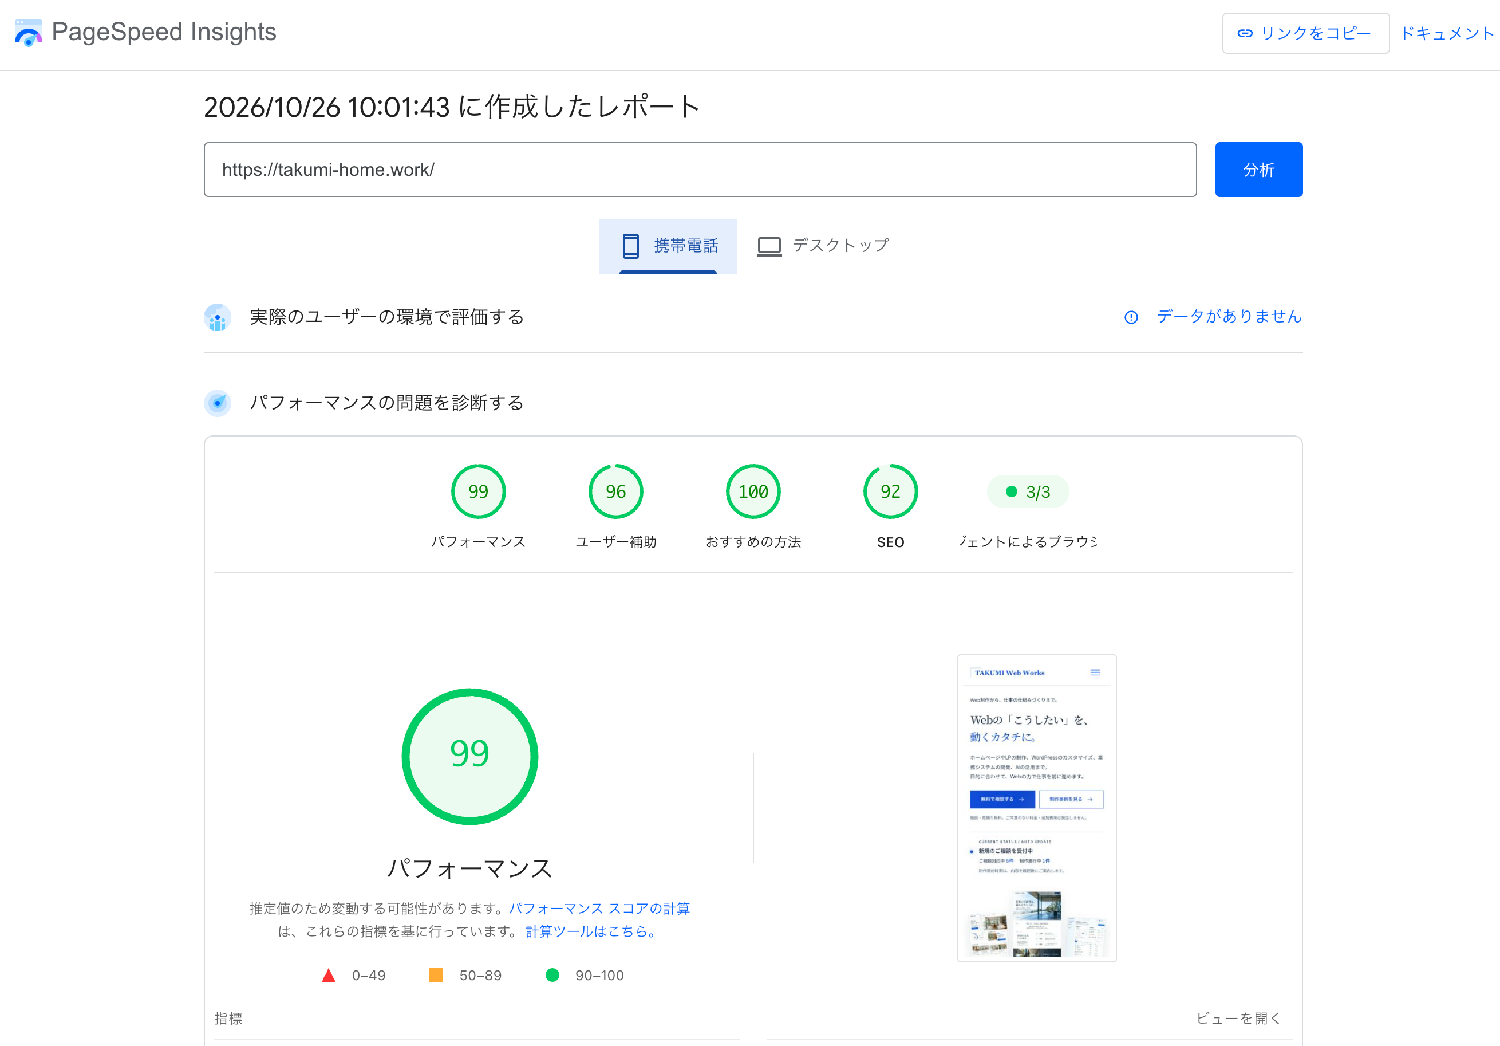Viewport: 1500px width, 1046px height.
Task: Click the 指標 heading text
Action: pyautogui.click(x=228, y=1019)
